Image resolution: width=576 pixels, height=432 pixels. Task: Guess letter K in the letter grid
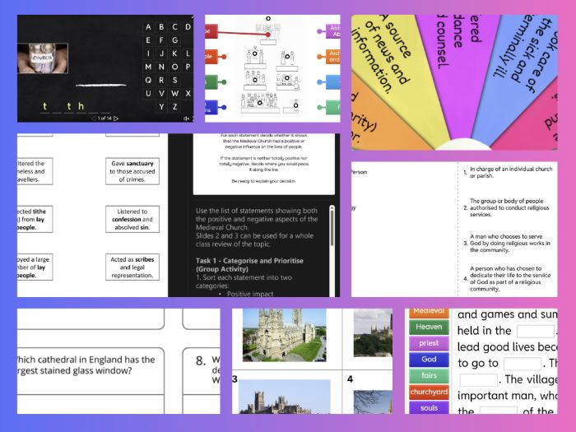coord(174,53)
